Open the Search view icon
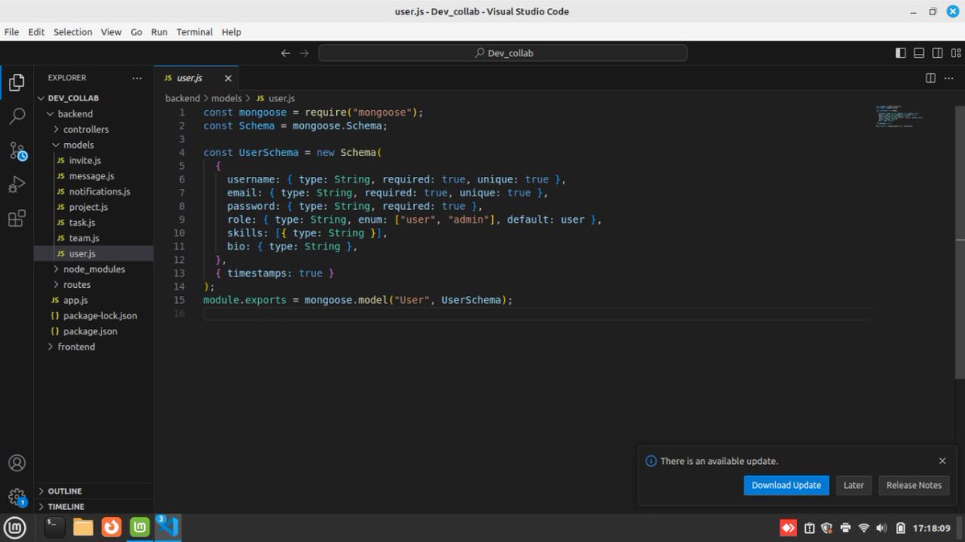 17,117
